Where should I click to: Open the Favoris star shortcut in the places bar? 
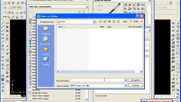(x=46, y=51)
